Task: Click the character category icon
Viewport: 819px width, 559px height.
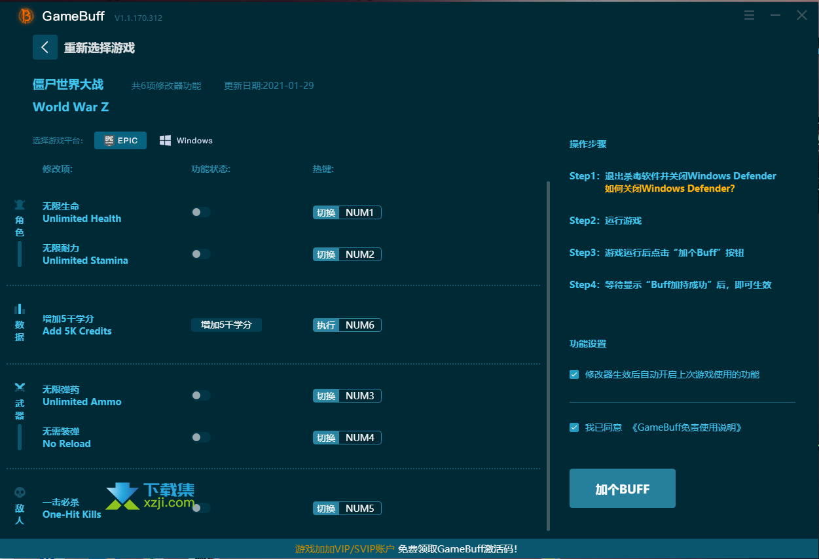Action: click(20, 206)
